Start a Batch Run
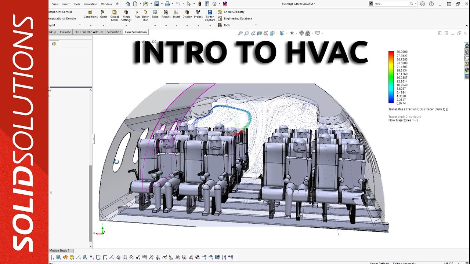 pos(146,16)
